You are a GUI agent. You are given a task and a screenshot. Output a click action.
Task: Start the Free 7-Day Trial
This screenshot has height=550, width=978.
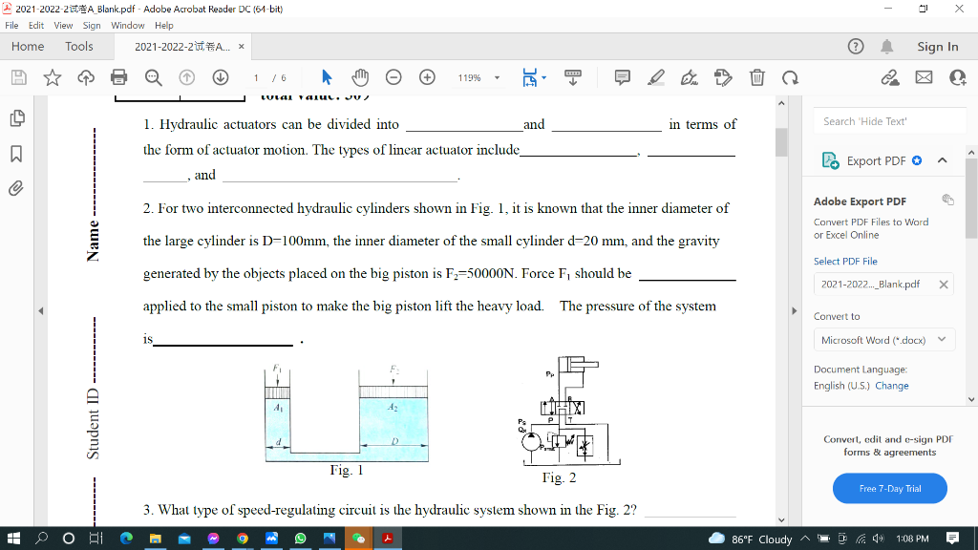(x=888, y=488)
